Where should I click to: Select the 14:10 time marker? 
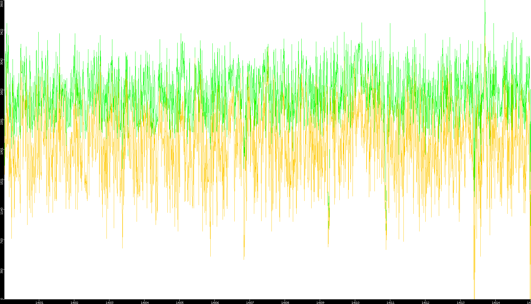pyautogui.click(x=355, y=303)
